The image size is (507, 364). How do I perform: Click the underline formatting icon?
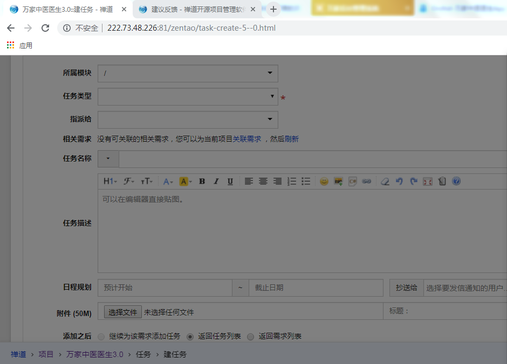tap(230, 181)
